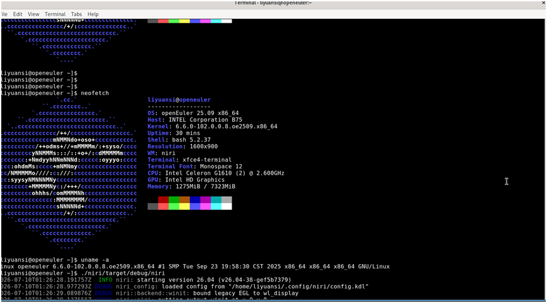
Task: Click the 'neofetch' command text
Action: click(x=95, y=93)
